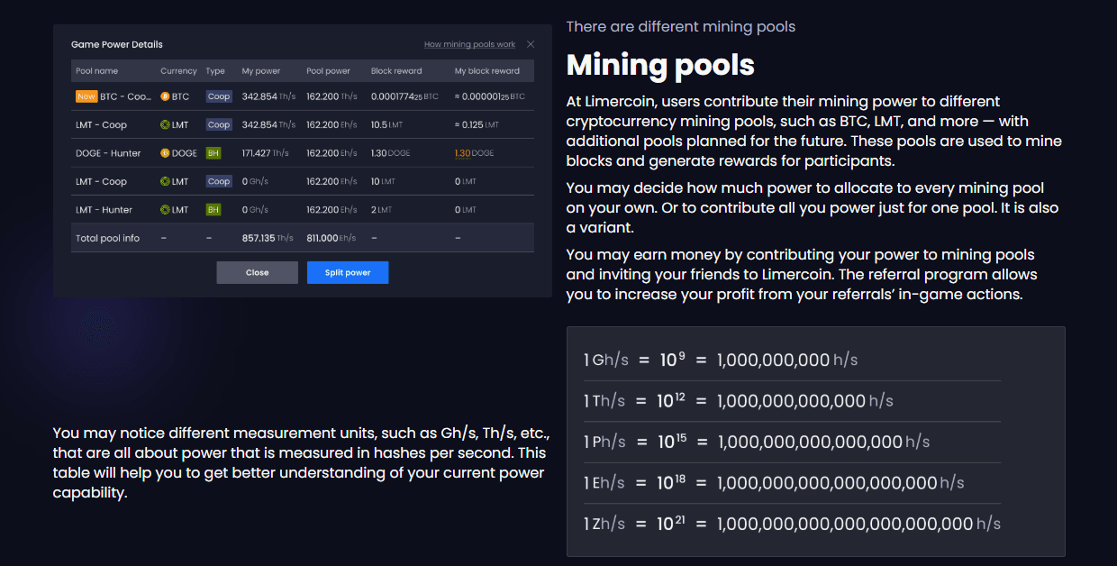This screenshot has height=566, width=1117.
Task: Click the 857.135 Th/s total power
Action: pyautogui.click(x=268, y=238)
